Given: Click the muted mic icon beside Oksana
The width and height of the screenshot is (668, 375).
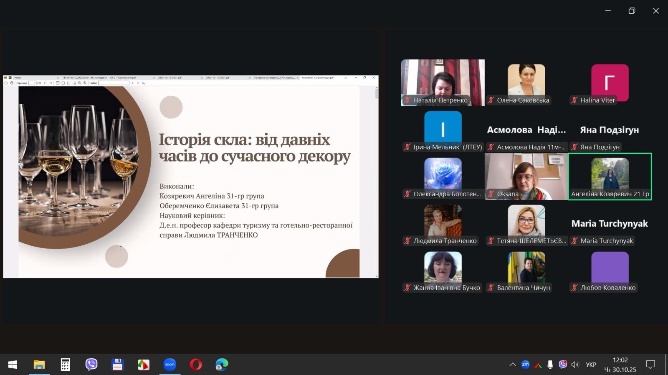Looking at the screenshot, I should (491, 194).
